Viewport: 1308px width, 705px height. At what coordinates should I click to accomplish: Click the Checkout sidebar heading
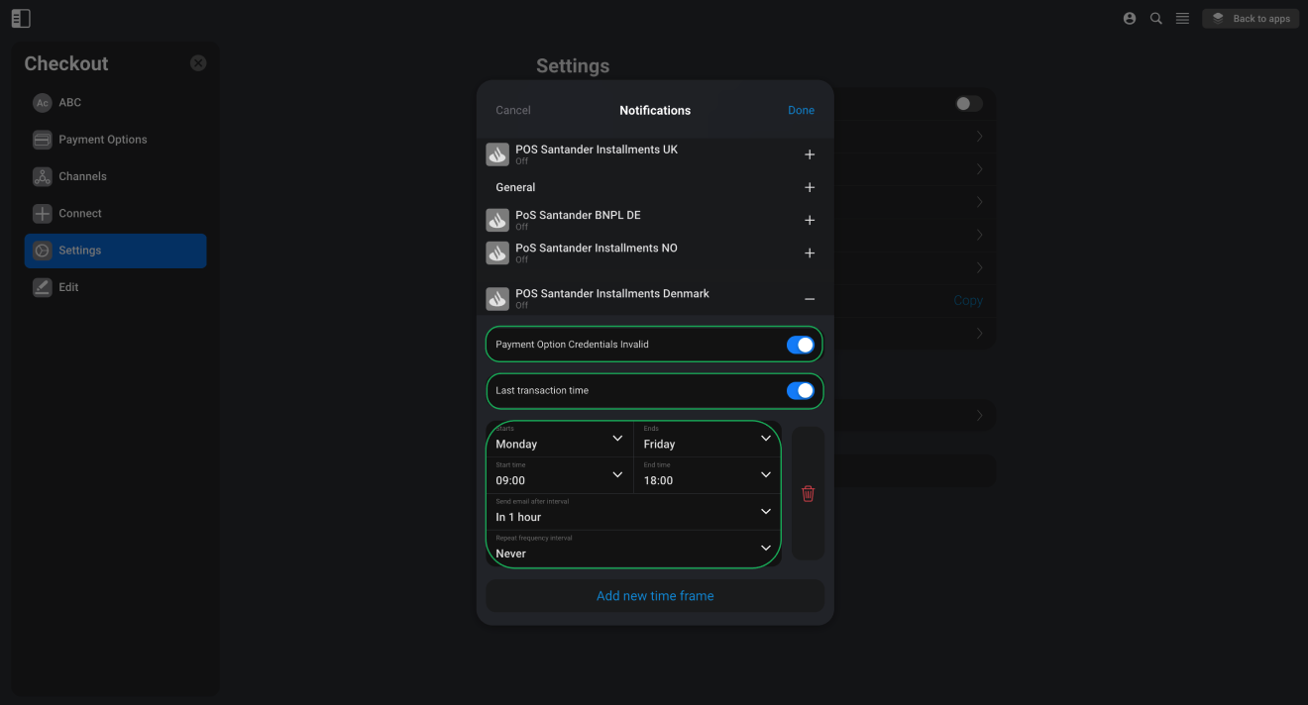click(x=66, y=63)
